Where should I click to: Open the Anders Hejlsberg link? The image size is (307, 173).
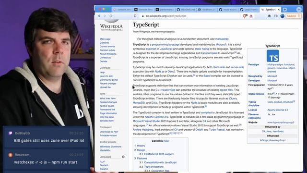click(143, 130)
